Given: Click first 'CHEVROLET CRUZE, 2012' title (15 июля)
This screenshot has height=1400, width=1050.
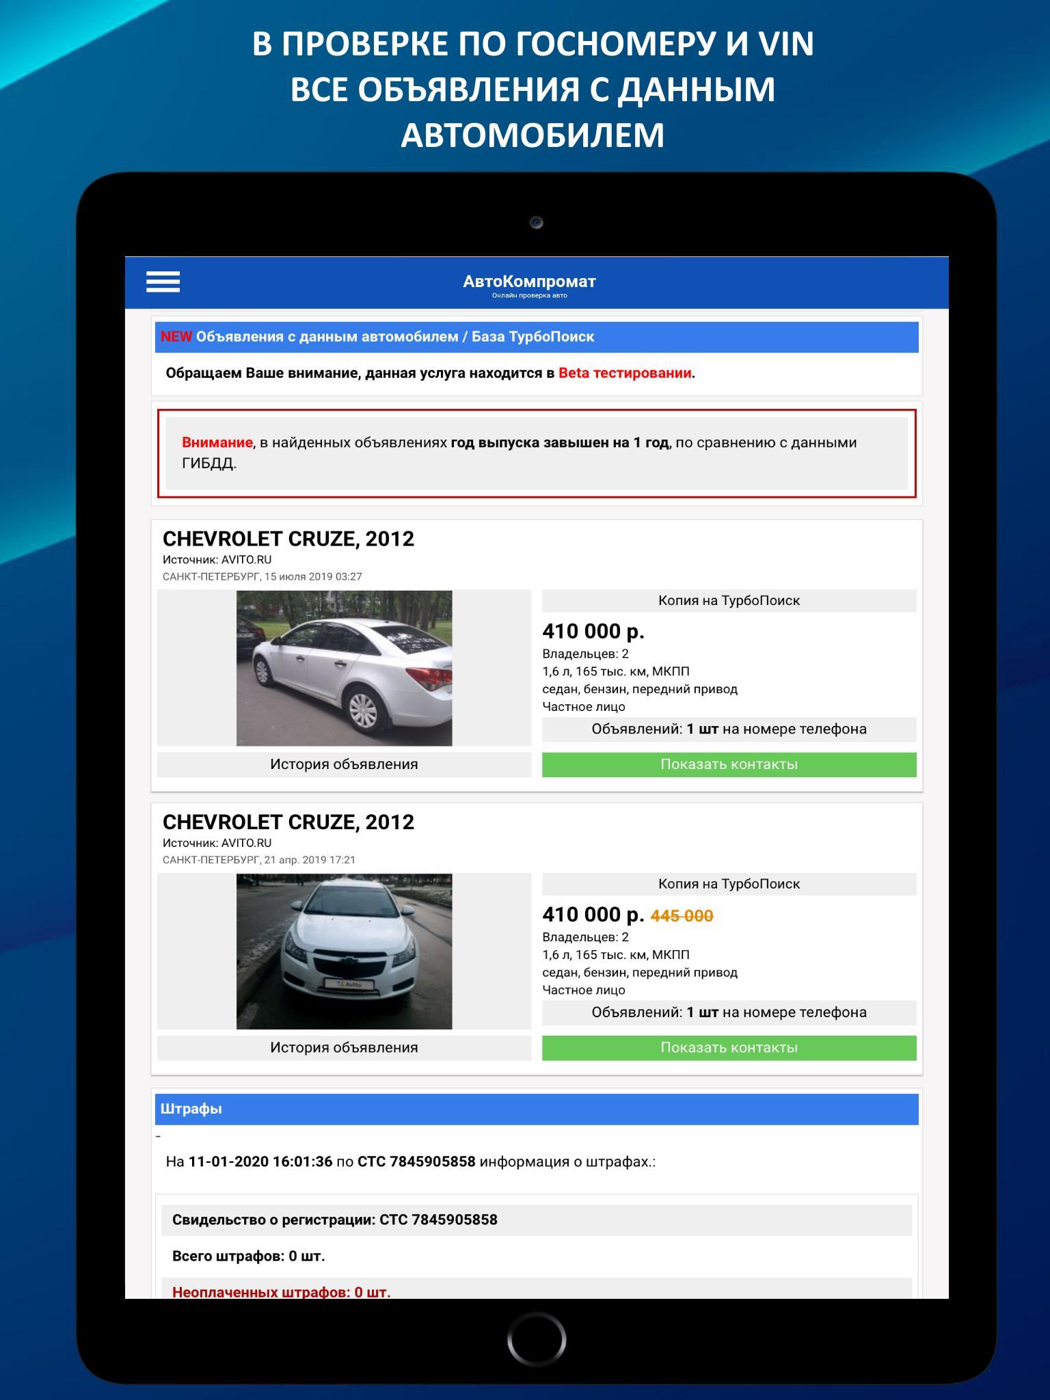Looking at the screenshot, I should (x=288, y=539).
